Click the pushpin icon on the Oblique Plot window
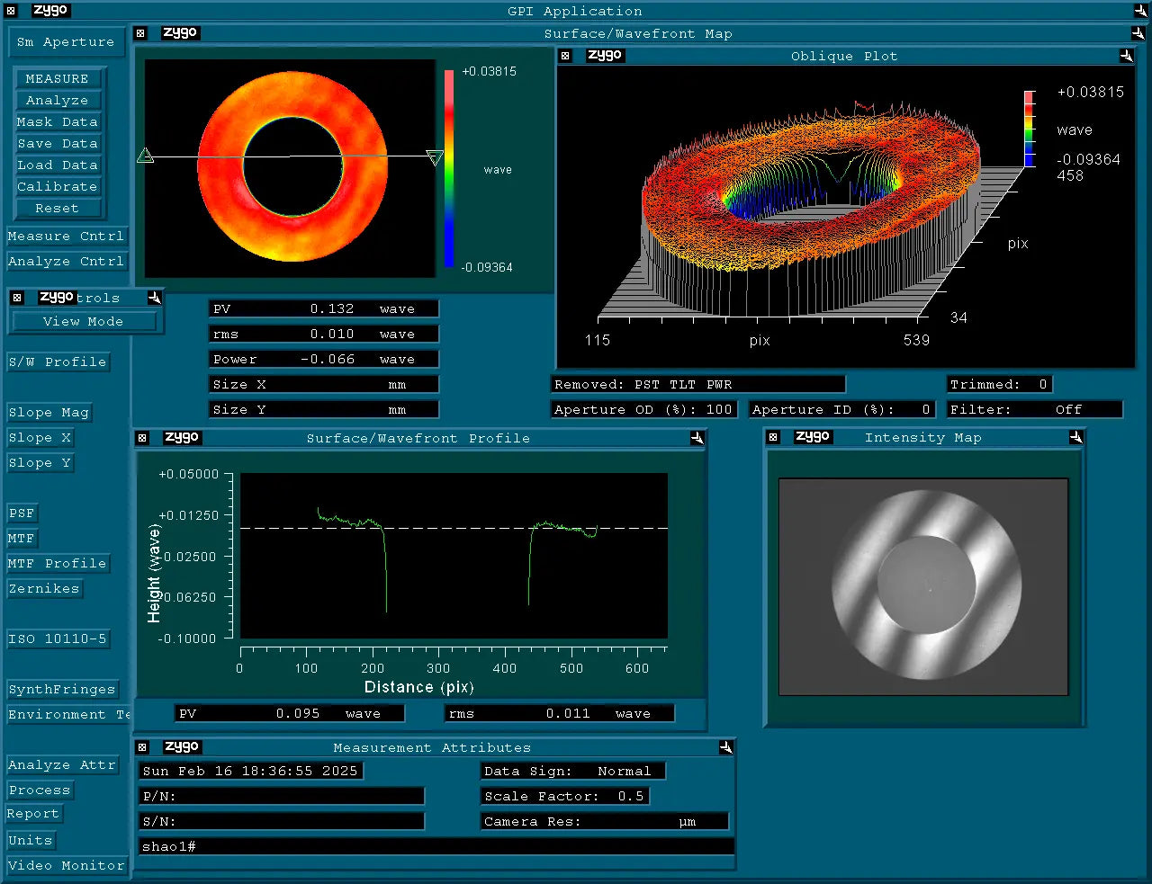 [1126, 56]
